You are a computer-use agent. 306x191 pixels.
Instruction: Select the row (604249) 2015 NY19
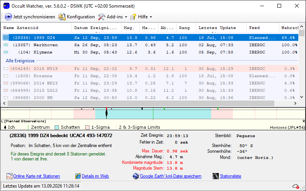[150, 68]
